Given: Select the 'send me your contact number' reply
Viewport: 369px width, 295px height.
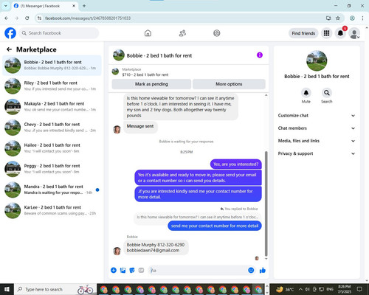Looking at the screenshot, I should 215,226.
